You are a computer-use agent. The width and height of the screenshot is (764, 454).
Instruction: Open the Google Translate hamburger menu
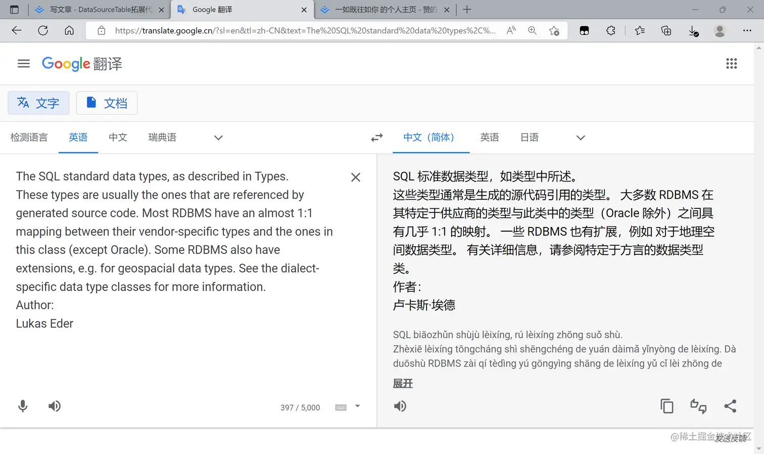coord(24,64)
